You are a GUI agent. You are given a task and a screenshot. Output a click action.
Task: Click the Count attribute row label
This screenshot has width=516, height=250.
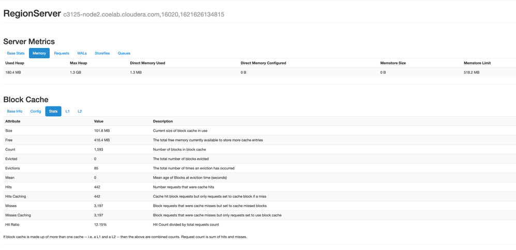coord(10,149)
